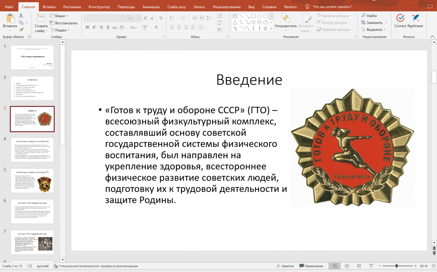Click the zoom slider handle

pyautogui.click(x=396, y=266)
